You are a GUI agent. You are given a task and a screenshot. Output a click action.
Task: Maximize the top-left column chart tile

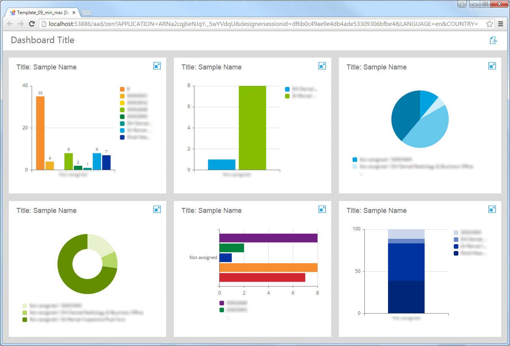coord(157,66)
